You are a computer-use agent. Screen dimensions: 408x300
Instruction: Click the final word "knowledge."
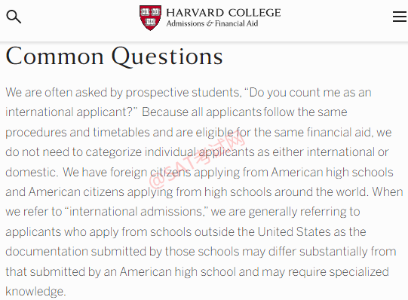35,292
